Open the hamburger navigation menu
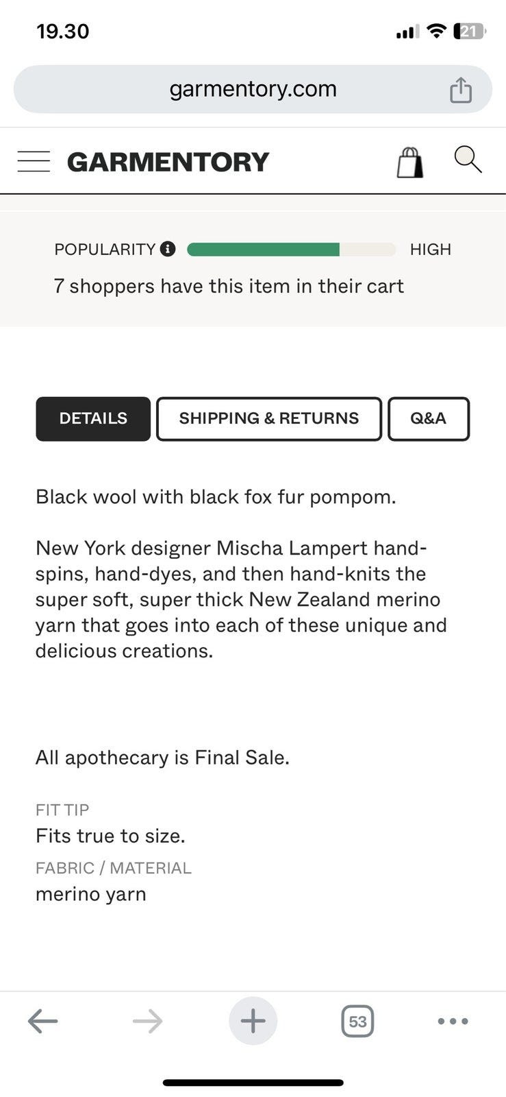 click(x=34, y=162)
